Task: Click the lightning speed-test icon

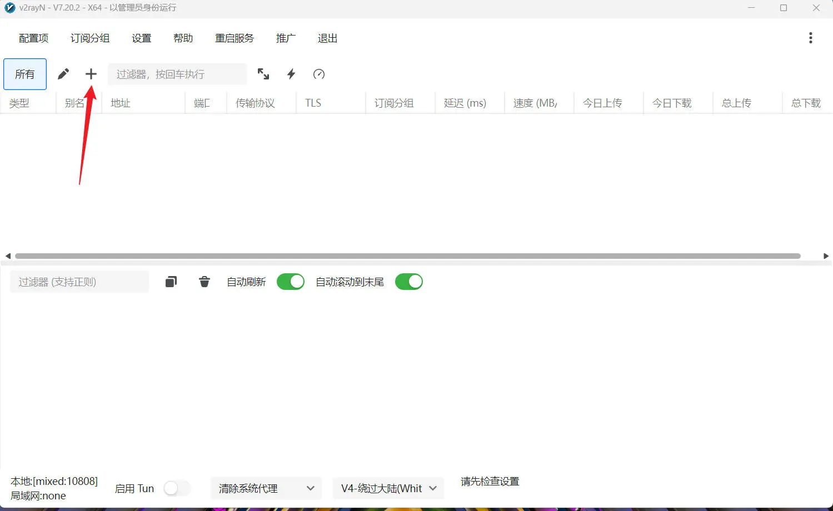Action: (x=291, y=74)
